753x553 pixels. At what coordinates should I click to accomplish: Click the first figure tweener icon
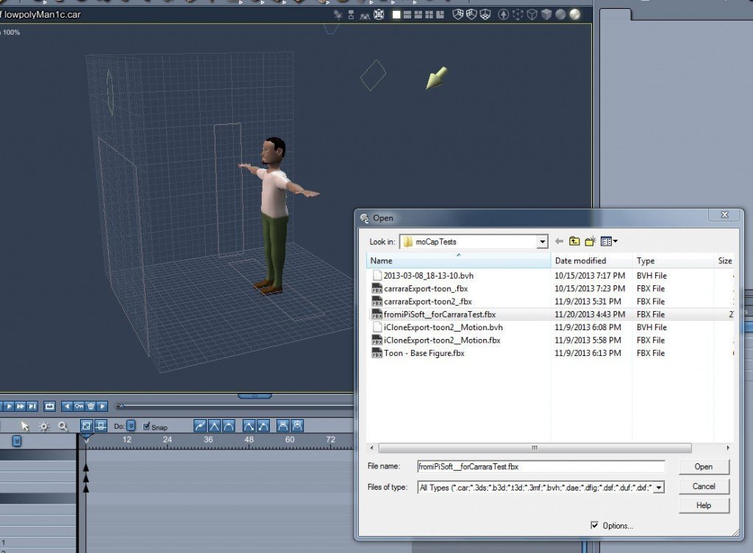(283, 426)
